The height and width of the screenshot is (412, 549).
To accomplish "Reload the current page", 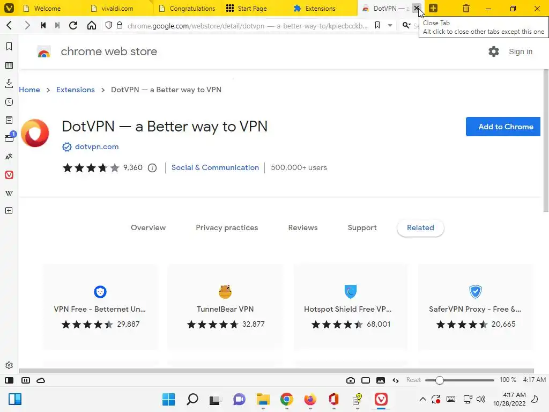I will (73, 25).
